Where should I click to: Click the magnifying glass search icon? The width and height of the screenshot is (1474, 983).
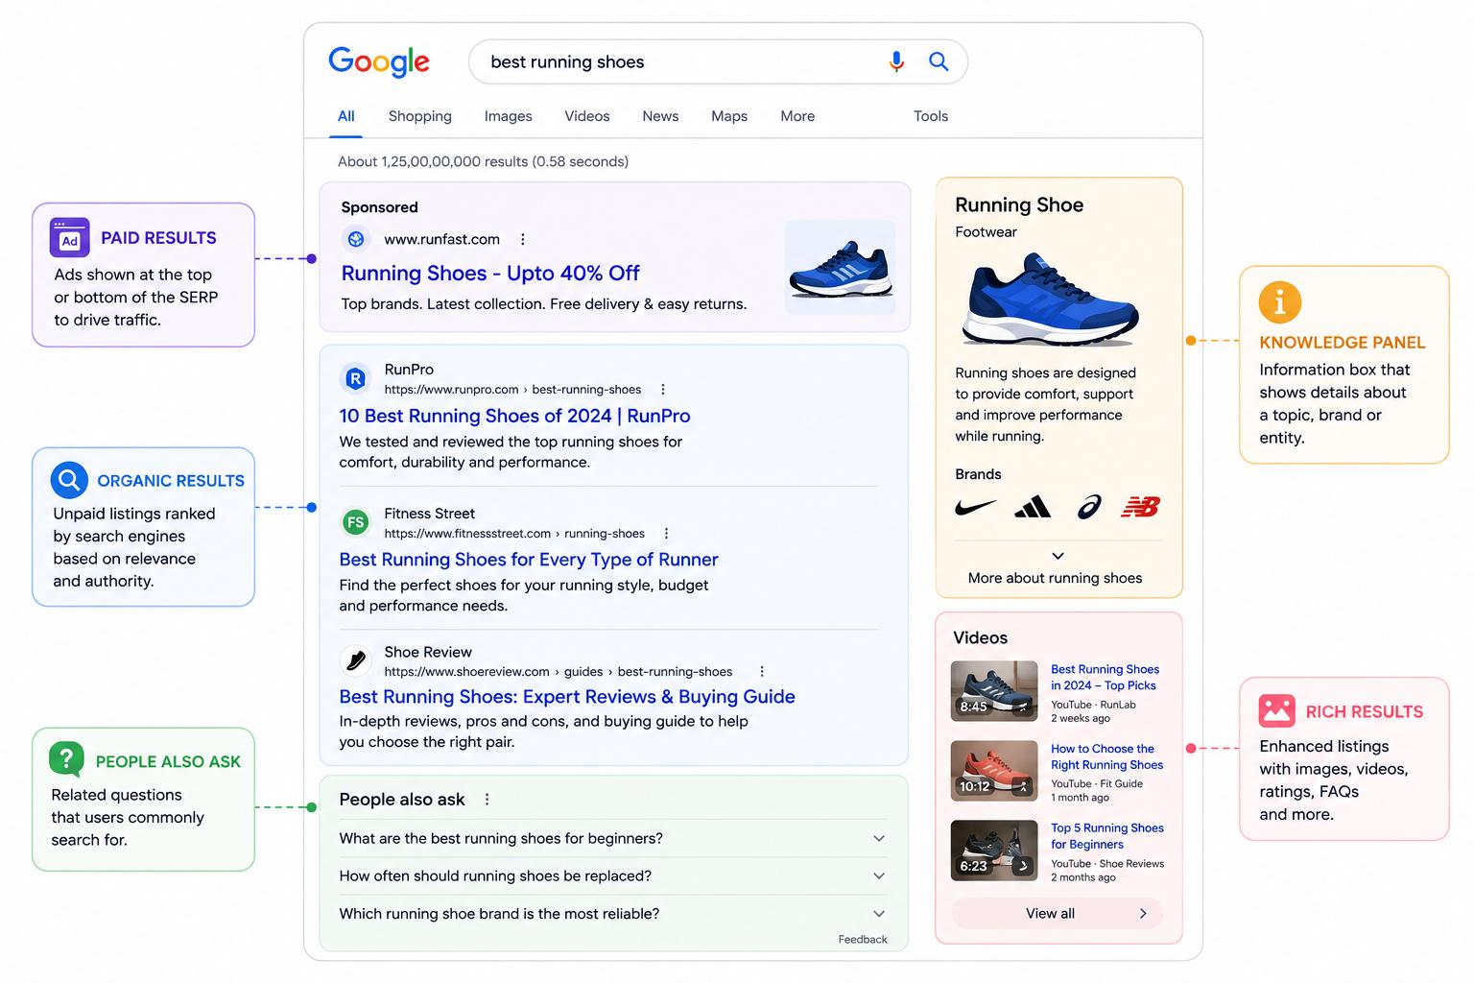click(939, 61)
